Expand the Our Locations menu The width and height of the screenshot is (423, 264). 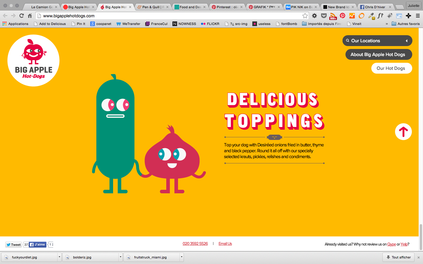click(x=377, y=41)
